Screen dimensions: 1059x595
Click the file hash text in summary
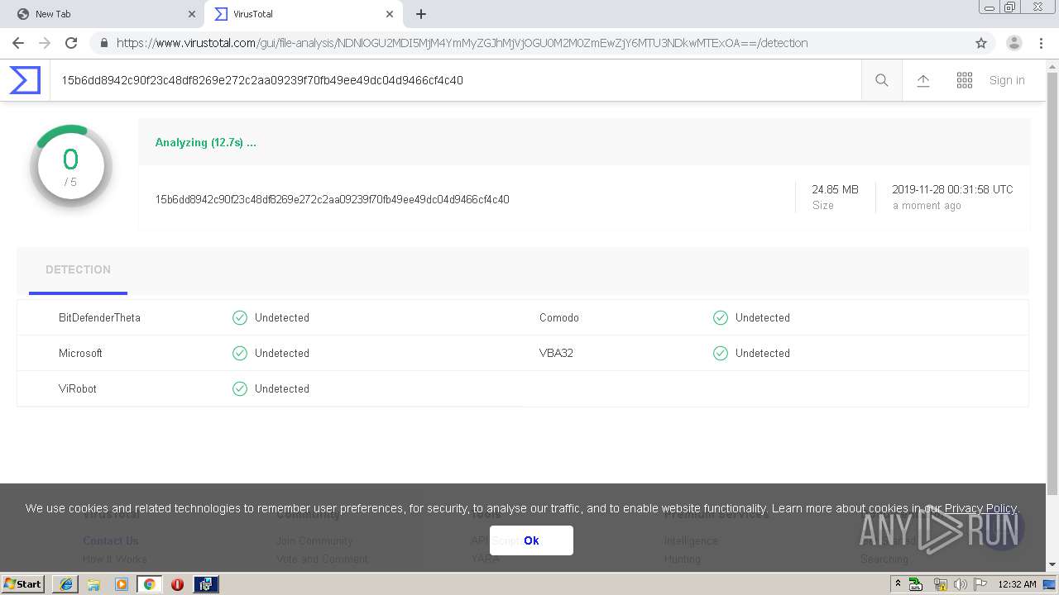pyautogui.click(x=332, y=199)
